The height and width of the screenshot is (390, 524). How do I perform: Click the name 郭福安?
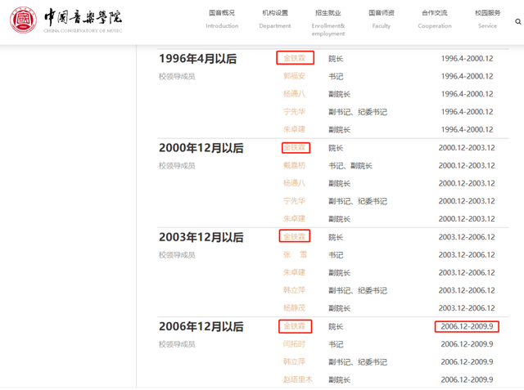point(295,76)
